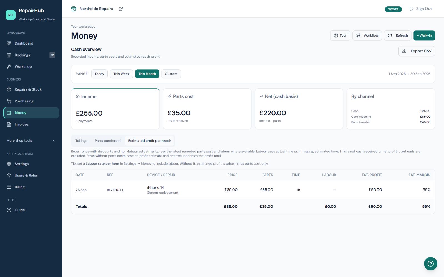444x277 pixels.
Task: Open the Guide help page
Action: 31,210
